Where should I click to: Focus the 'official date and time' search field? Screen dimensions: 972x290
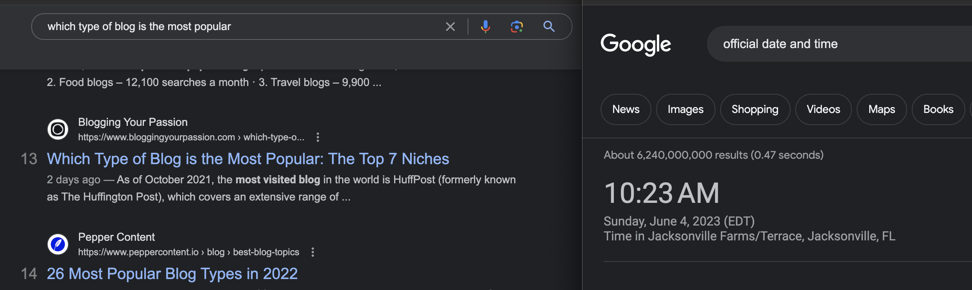(839, 44)
